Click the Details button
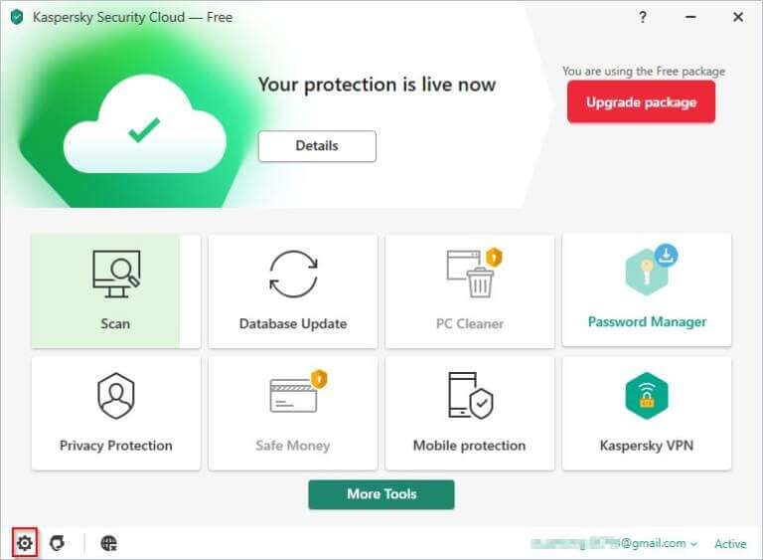 click(x=317, y=146)
